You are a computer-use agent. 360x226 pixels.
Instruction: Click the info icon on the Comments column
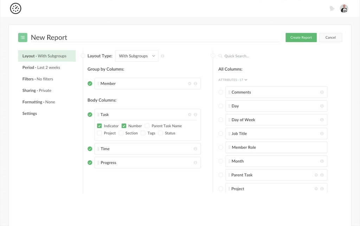(322, 92)
